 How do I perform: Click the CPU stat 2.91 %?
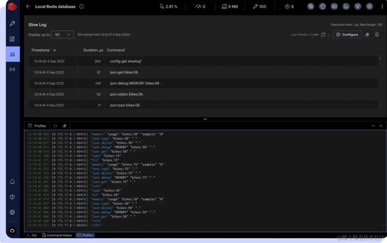coord(168,7)
